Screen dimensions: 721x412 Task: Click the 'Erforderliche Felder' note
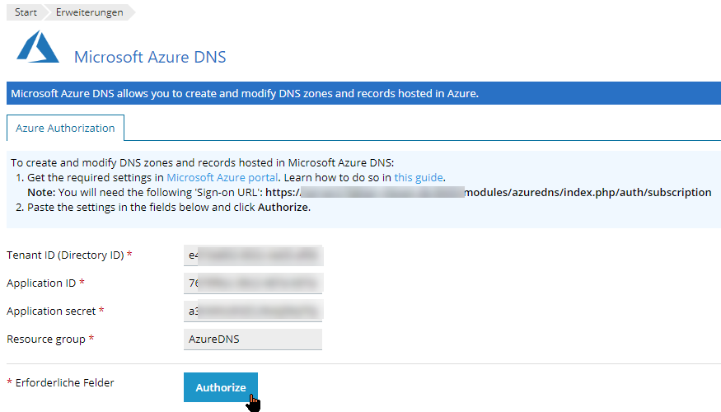click(x=64, y=382)
